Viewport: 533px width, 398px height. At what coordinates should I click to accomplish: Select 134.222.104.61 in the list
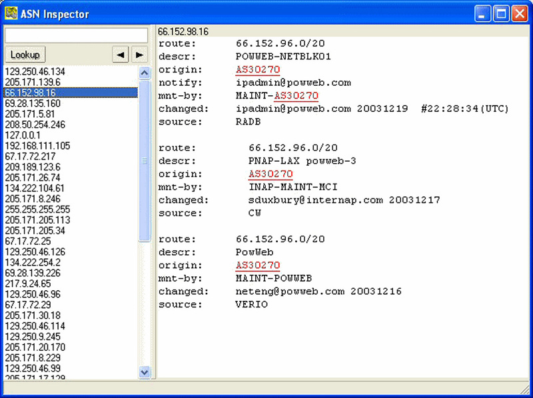click(x=71, y=188)
